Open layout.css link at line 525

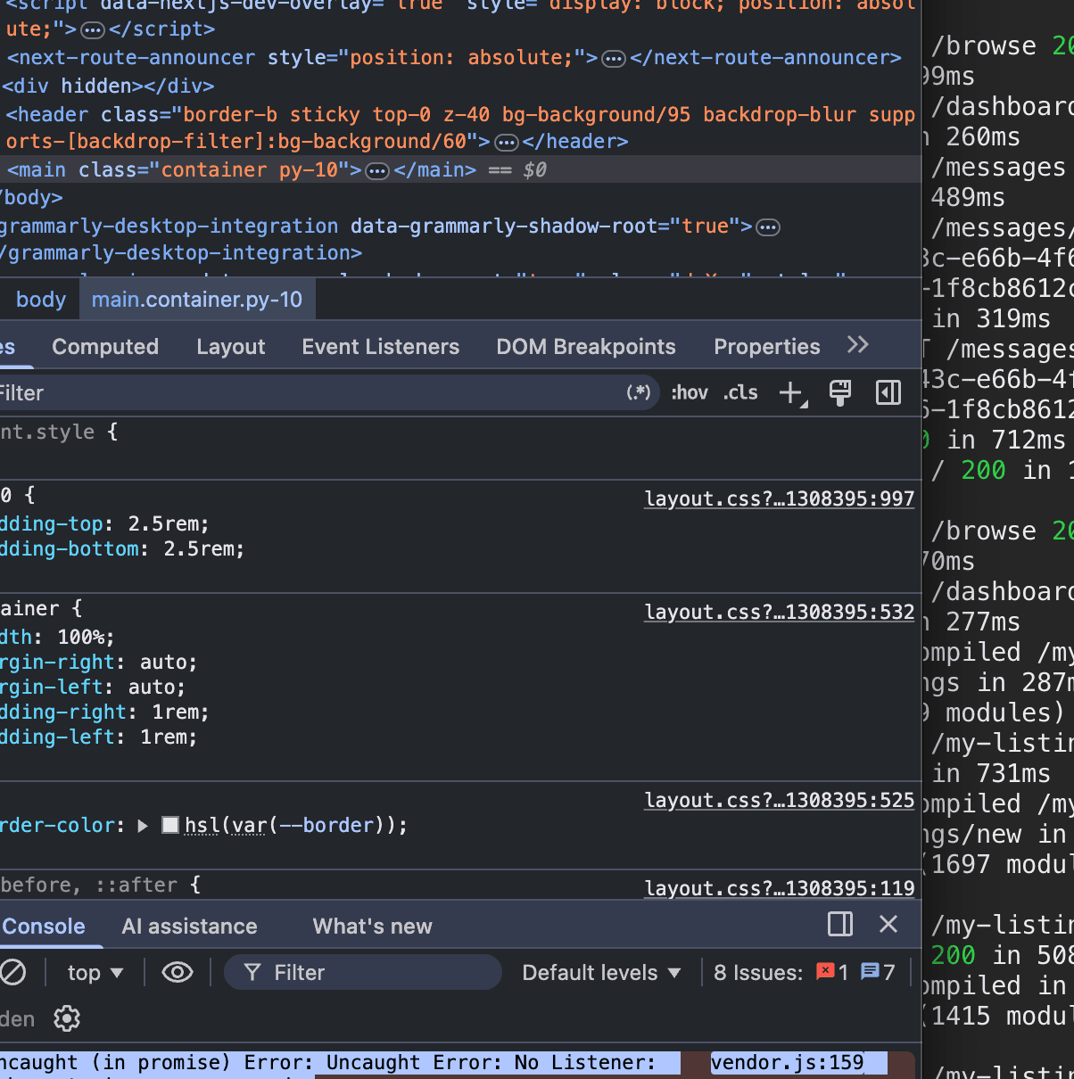point(780,801)
